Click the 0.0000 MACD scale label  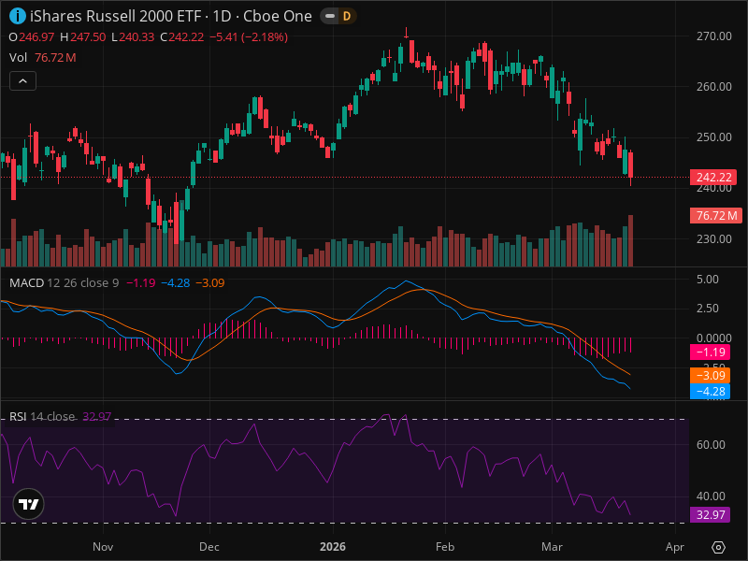point(713,338)
